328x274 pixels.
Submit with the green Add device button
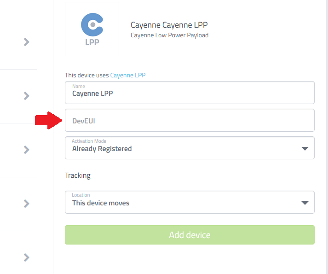[x=190, y=235]
